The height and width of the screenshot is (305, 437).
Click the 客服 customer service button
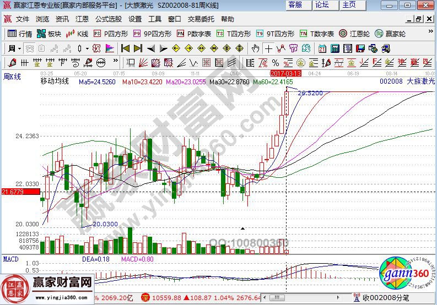pos(295,5)
